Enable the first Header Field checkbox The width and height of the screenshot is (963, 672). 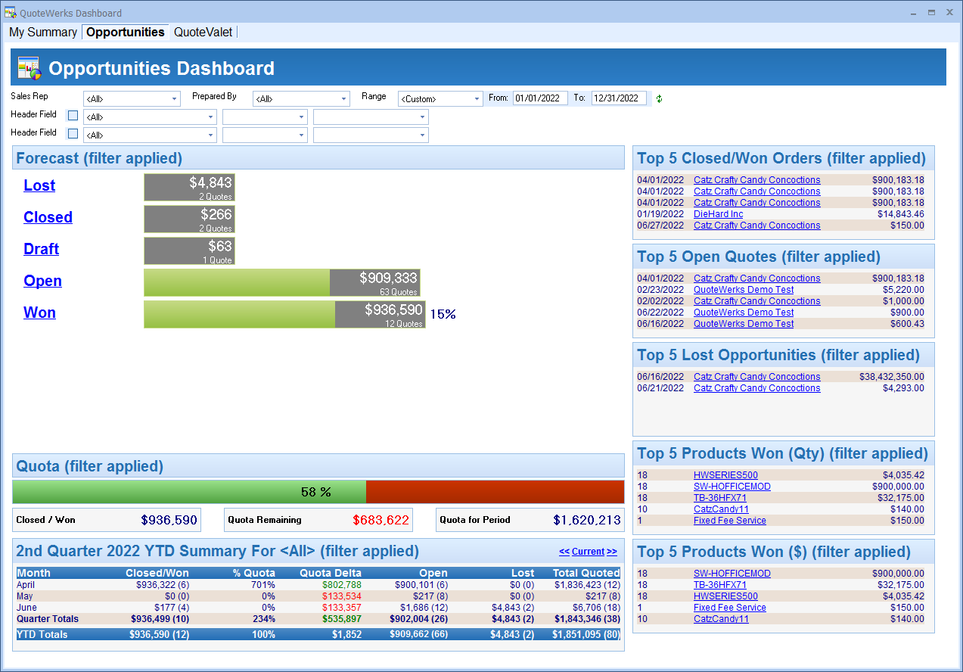click(x=73, y=116)
